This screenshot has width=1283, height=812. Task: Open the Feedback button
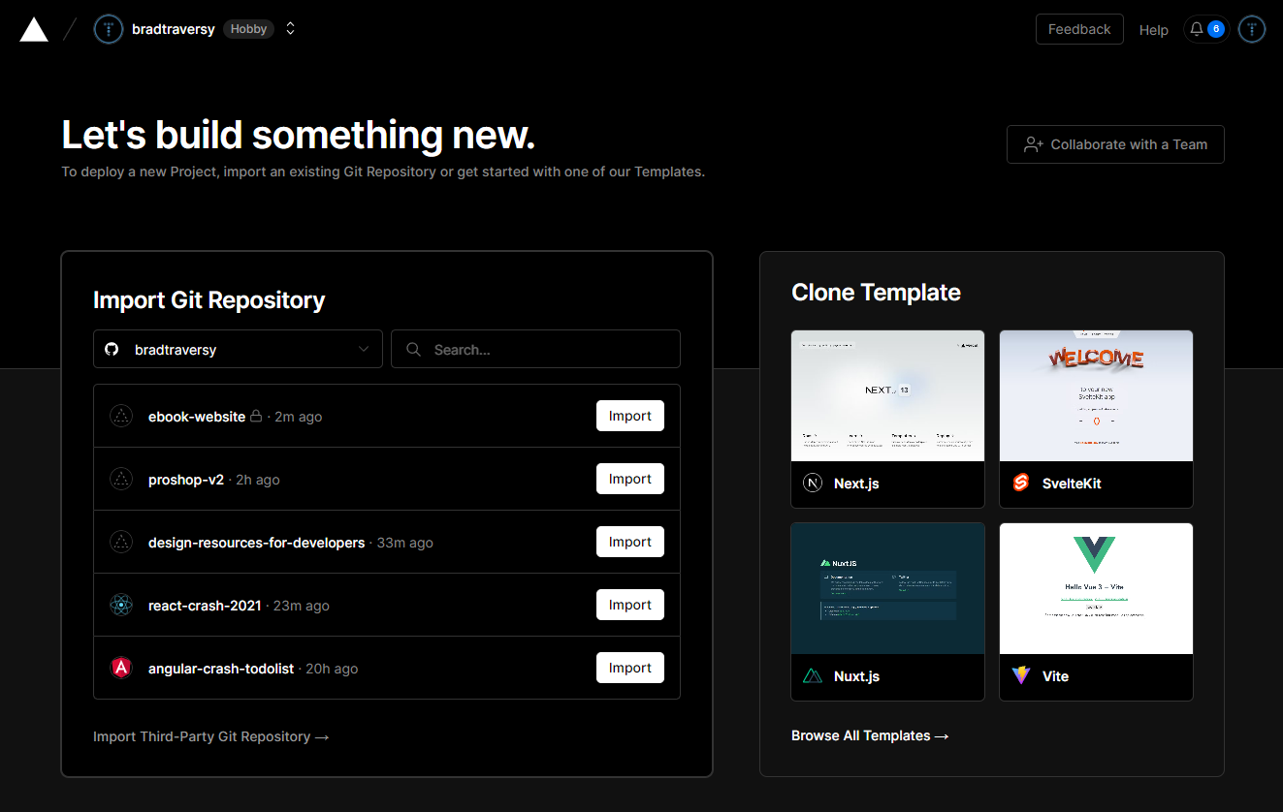(1079, 29)
